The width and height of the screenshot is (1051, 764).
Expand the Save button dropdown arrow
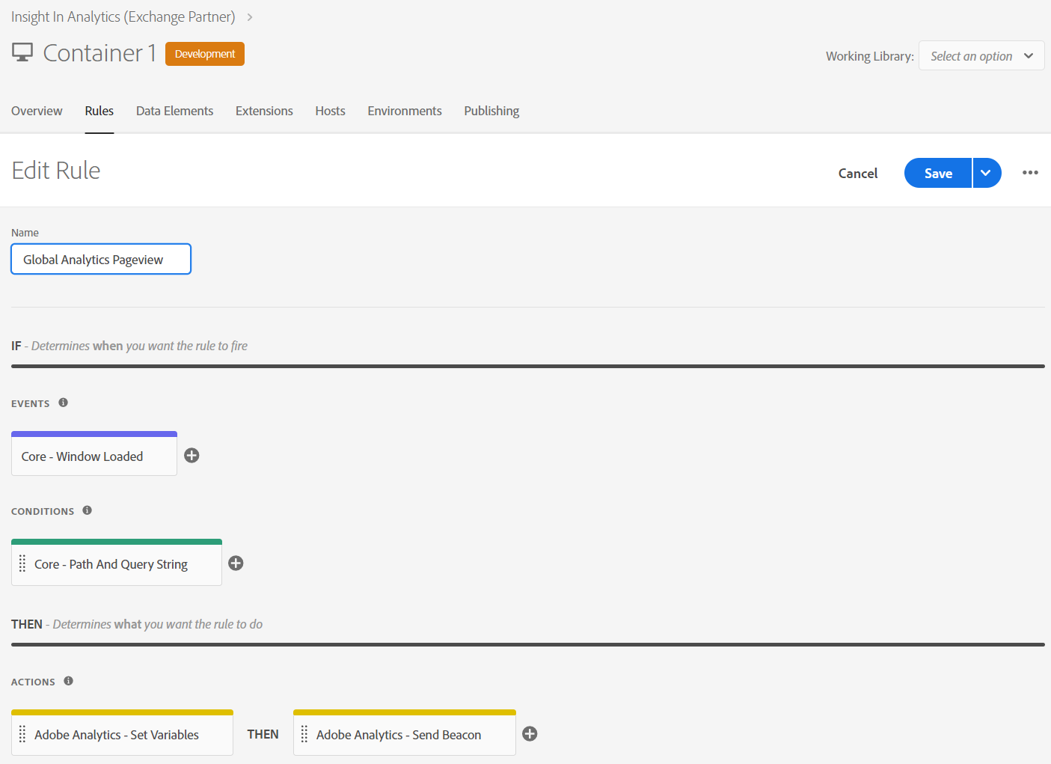987,173
